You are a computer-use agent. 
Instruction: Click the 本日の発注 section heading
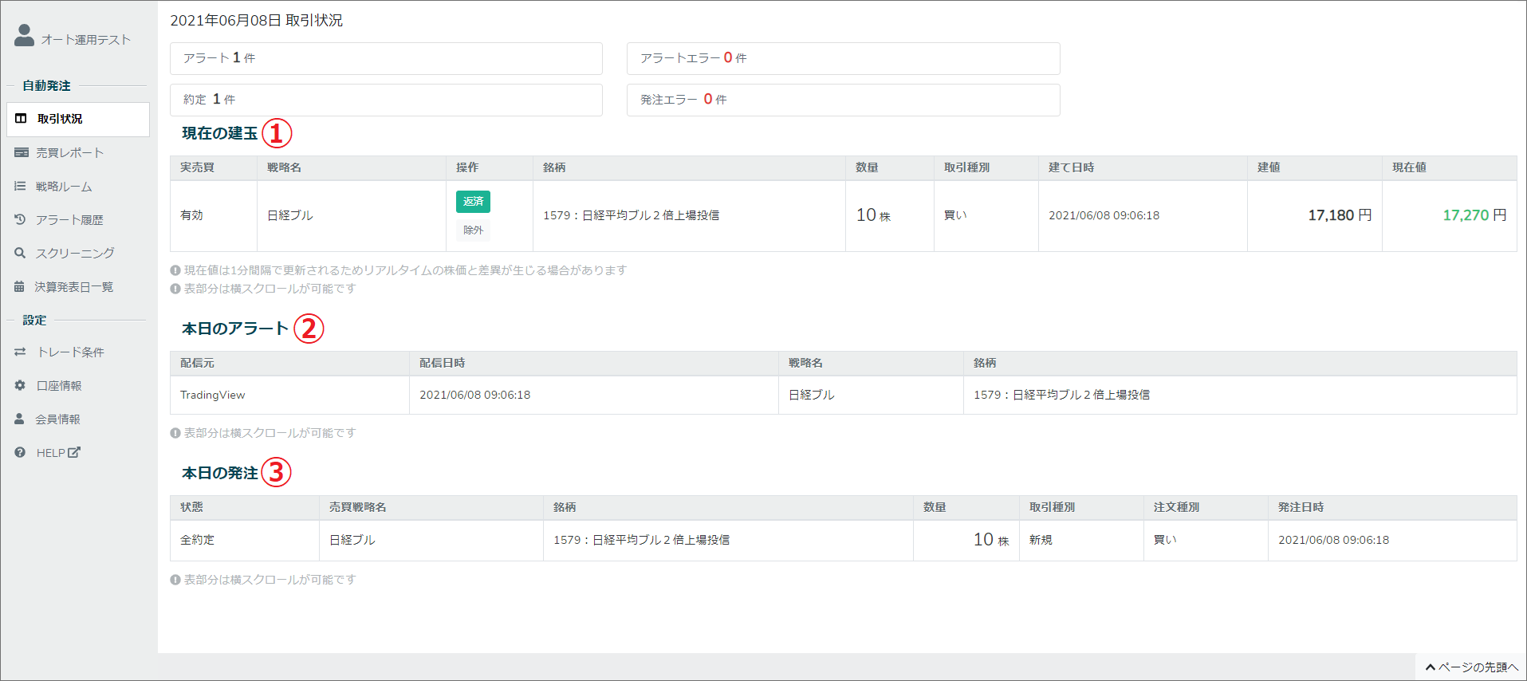pos(220,473)
